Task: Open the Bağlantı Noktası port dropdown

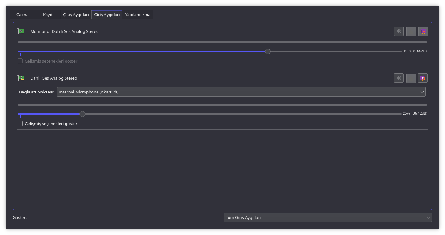Action: click(x=241, y=92)
